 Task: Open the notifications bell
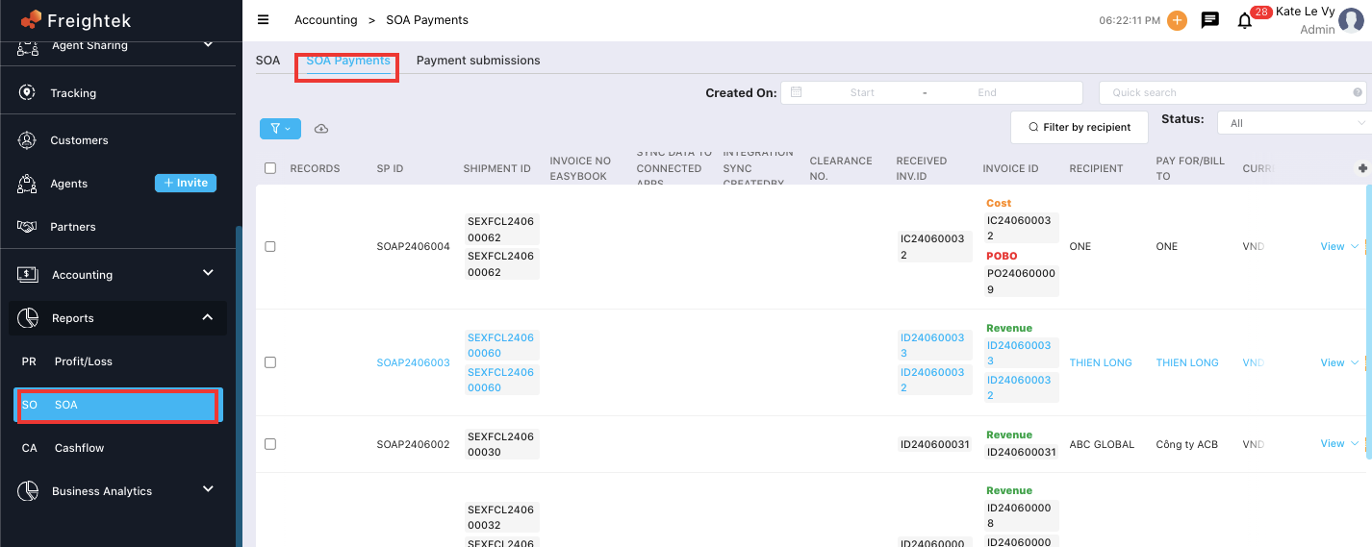[1244, 21]
